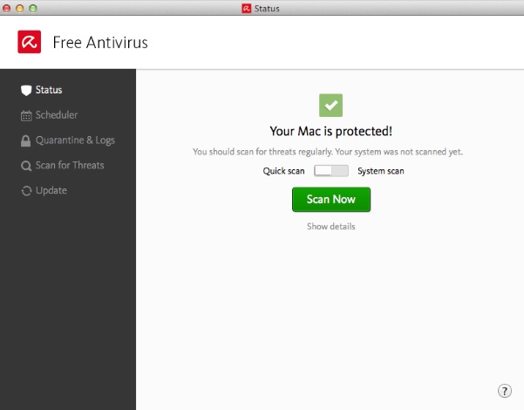
Task: Click the magnifier icon beside Scan for Threats
Action: [x=26, y=166]
